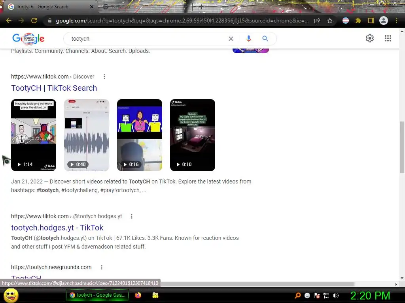
Task: Toggle the browser side panel
Action: (371, 21)
